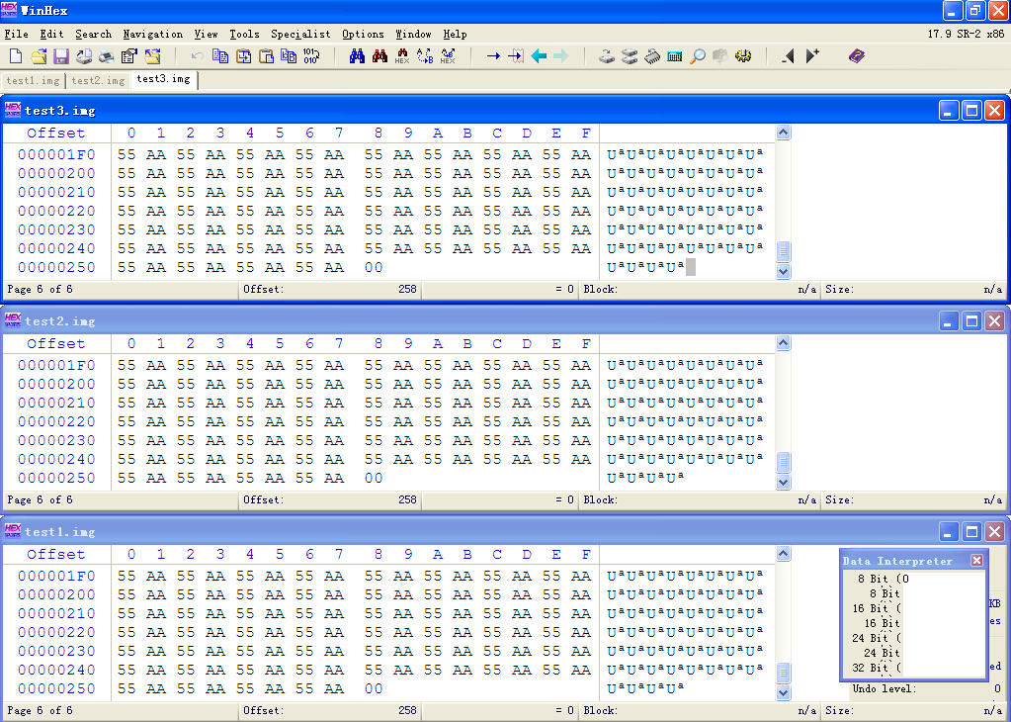1011x722 pixels.
Task: Click the red binoculars Find Hex Values icon
Action: pyautogui.click(x=379, y=56)
